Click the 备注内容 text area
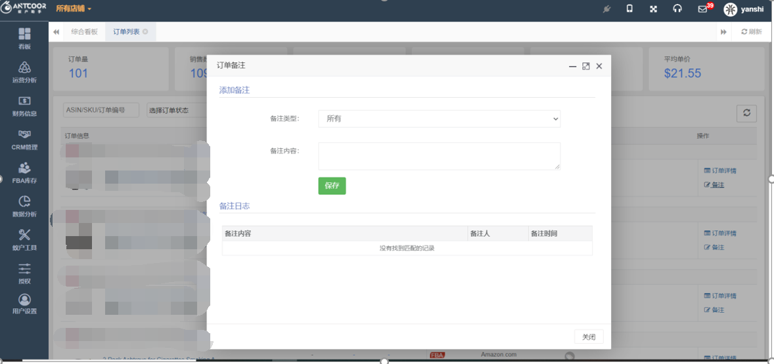 click(439, 156)
